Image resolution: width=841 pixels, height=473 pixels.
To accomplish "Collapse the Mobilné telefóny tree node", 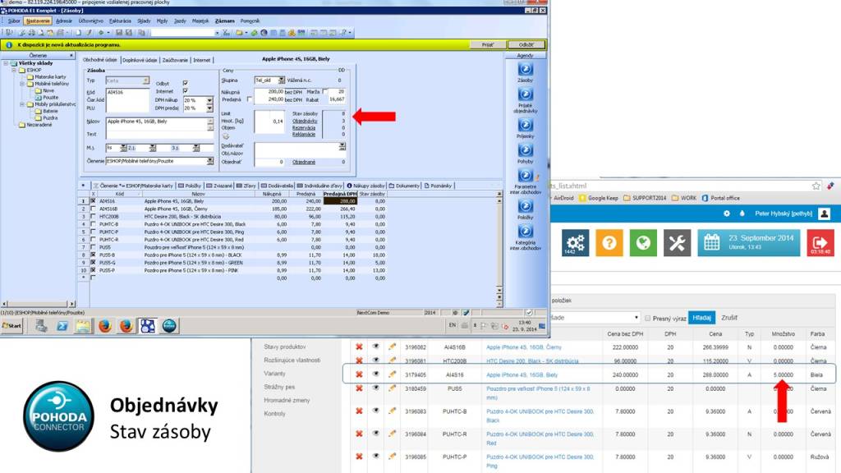I will [x=22, y=85].
